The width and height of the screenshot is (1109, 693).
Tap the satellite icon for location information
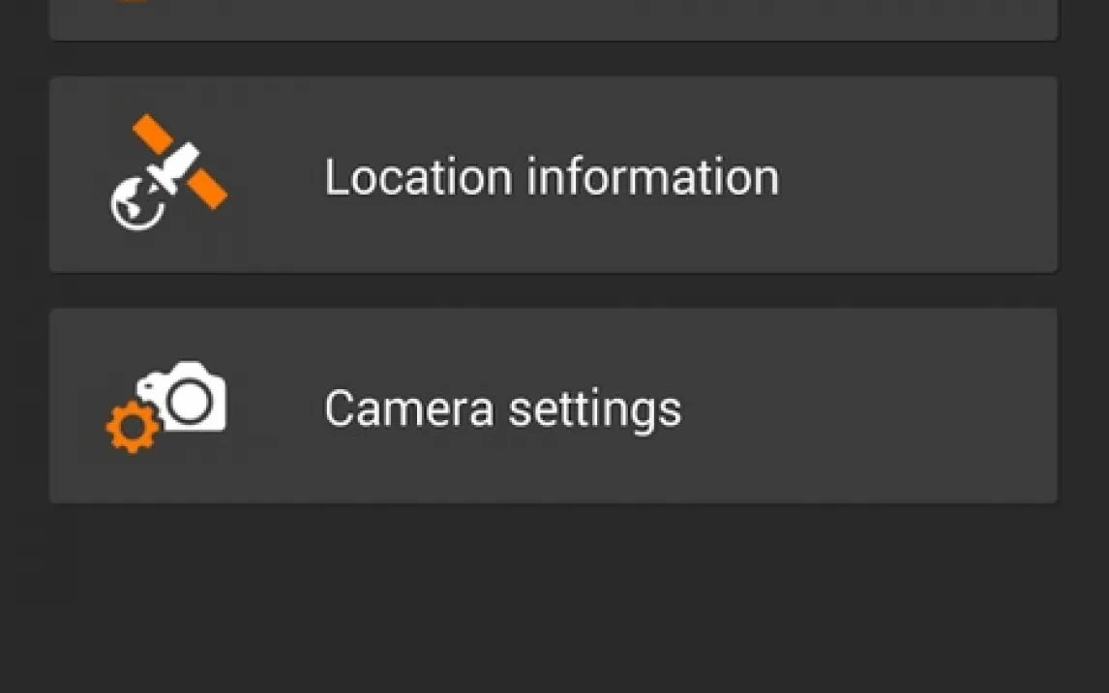click(x=167, y=174)
